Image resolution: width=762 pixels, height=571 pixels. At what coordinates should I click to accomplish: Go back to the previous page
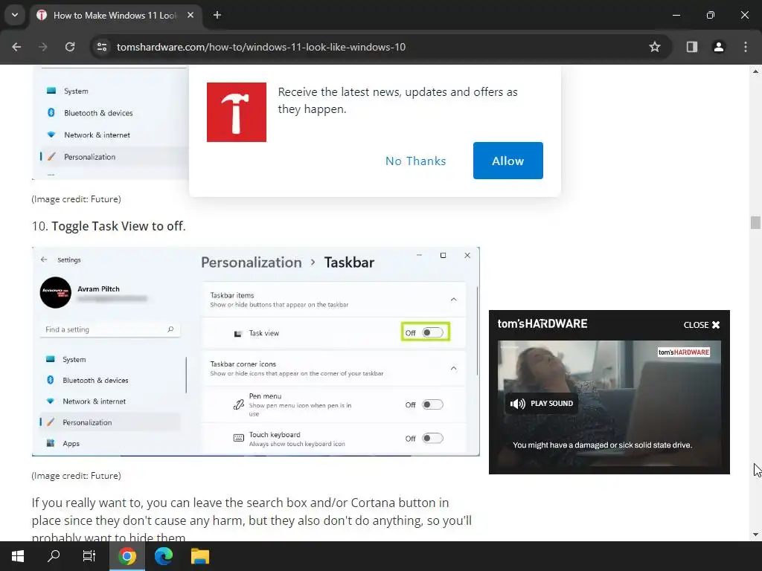(x=16, y=47)
